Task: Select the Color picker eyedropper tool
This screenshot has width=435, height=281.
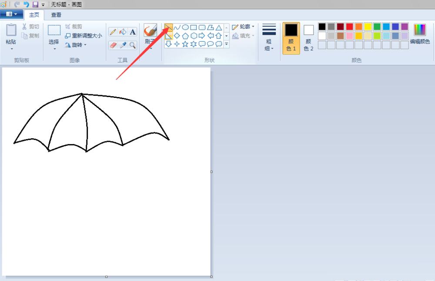Action: 123,45
